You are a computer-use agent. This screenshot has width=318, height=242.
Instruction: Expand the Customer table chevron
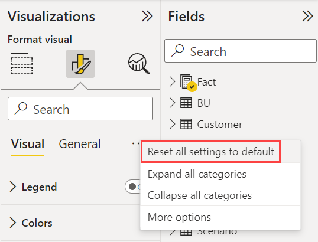click(173, 124)
